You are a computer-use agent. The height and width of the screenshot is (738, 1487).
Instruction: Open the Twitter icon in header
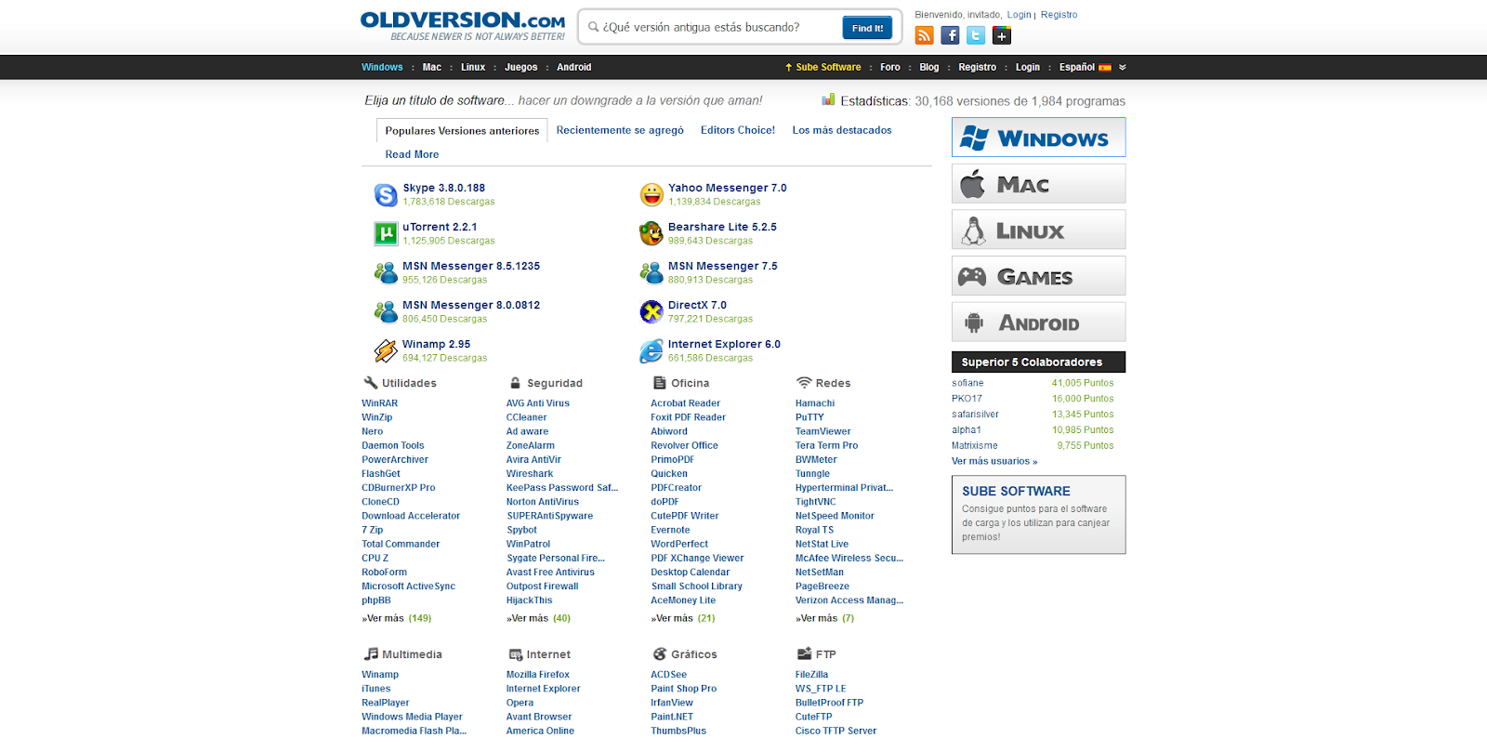[x=976, y=35]
